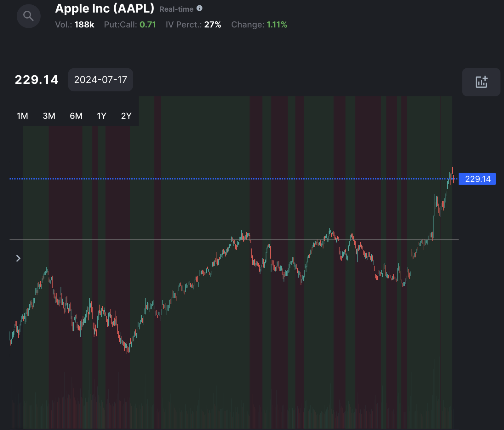Switch to the 6M timeframe
The image size is (504, 430).
click(75, 116)
